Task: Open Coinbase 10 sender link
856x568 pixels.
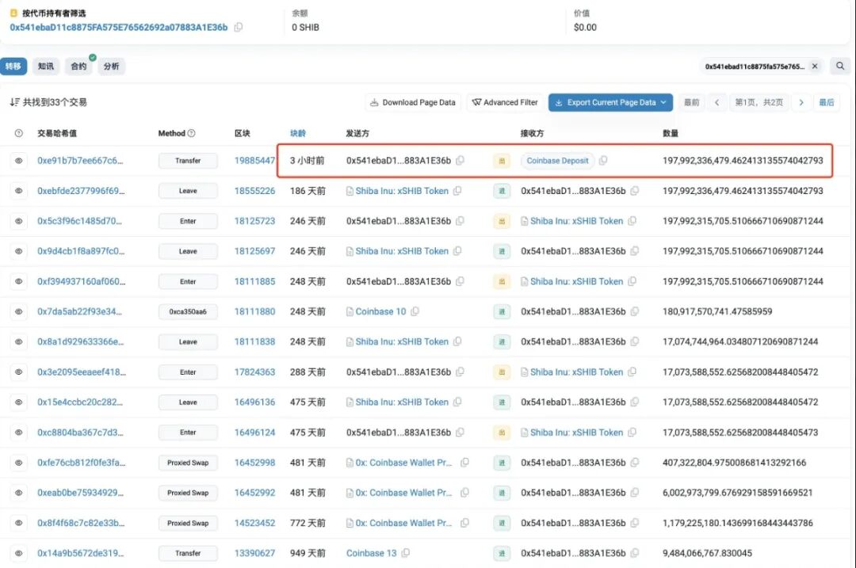Action: [x=380, y=311]
